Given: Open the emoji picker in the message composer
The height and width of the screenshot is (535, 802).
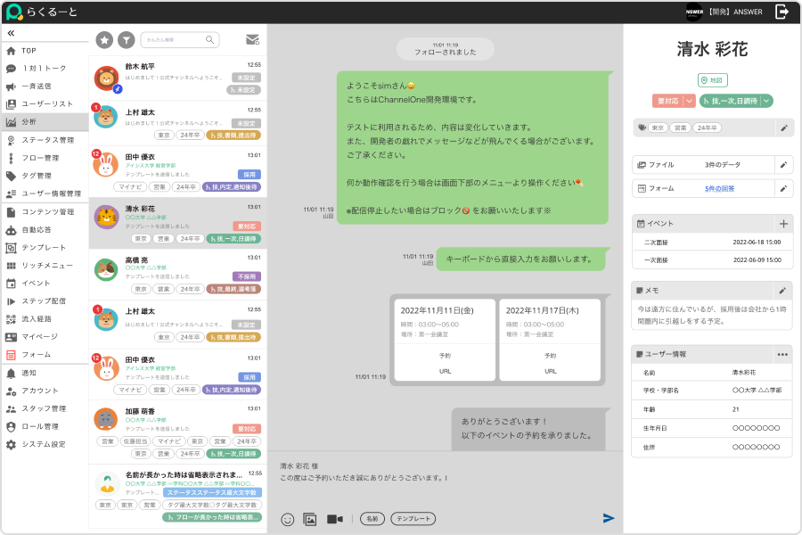Looking at the screenshot, I should pos(287,519).
